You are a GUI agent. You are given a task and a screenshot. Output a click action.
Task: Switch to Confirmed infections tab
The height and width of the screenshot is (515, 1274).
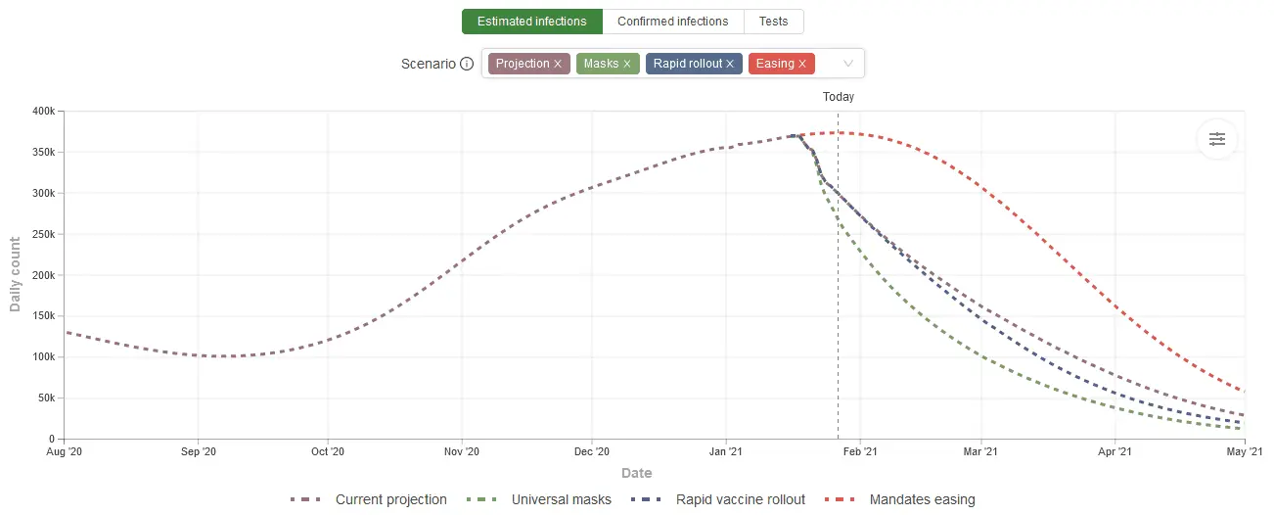click(x=673, y=22)
